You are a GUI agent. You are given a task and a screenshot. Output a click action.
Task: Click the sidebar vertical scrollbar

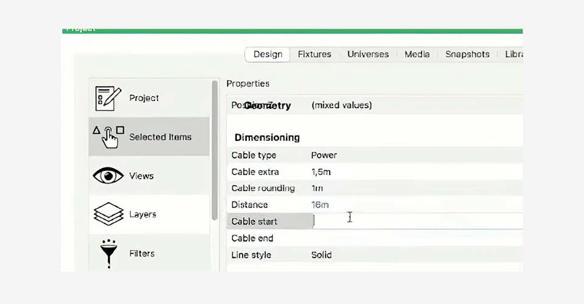(214, 152)
